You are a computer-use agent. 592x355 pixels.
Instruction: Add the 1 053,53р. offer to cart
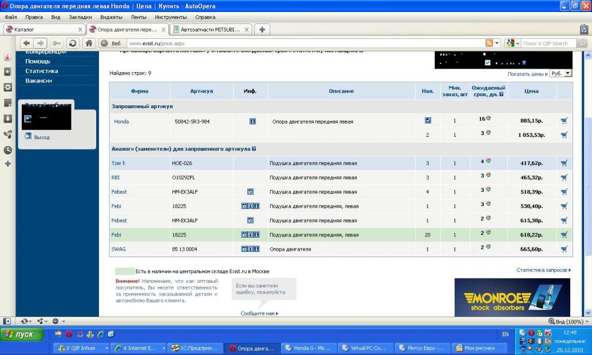pos(564,135)
